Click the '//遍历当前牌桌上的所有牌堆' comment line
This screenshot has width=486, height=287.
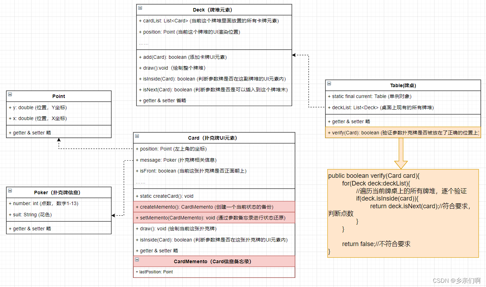(x=411, y=191)
